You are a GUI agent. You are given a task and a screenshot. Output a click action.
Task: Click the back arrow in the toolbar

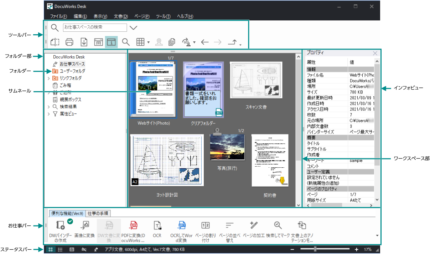pyautogui.click(x=204, y=42)
